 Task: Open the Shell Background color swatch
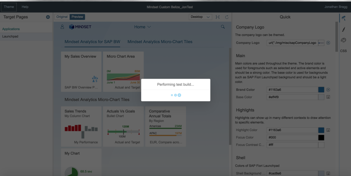coord(321,173)
